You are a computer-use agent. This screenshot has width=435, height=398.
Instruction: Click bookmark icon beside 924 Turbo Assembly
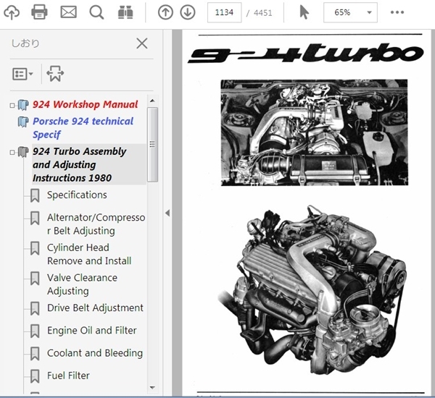pos(23,152)
